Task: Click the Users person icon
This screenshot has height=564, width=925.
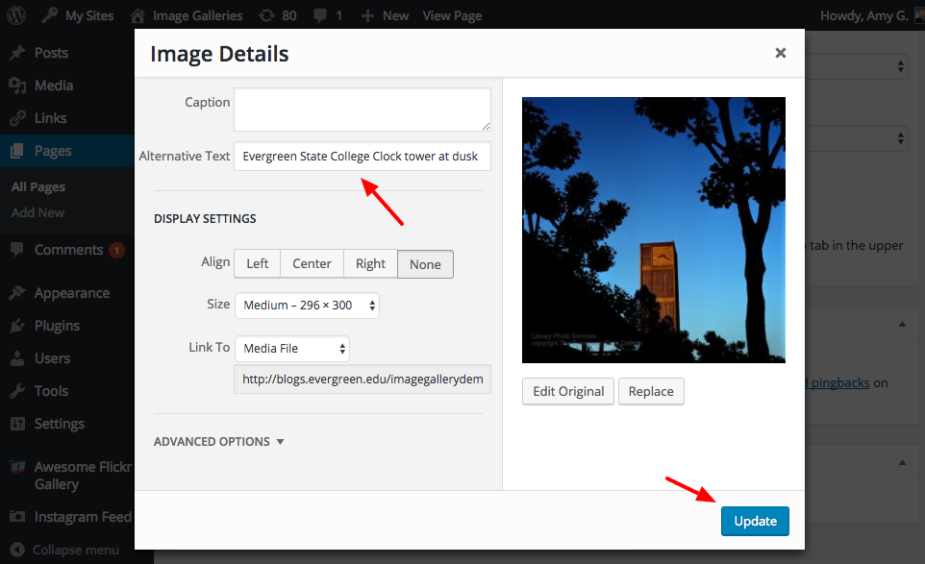Action: coord(17,358)
